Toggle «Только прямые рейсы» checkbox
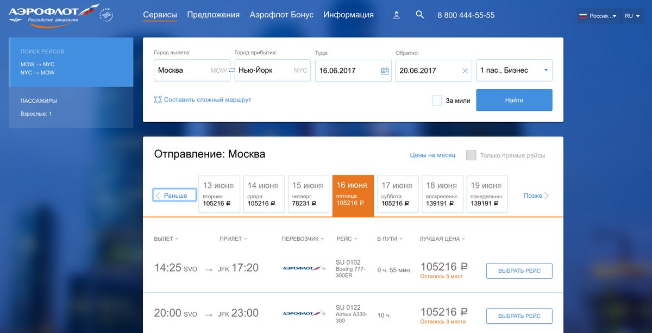The width and height of the screenshot is (652, 333). coord(471,155)
